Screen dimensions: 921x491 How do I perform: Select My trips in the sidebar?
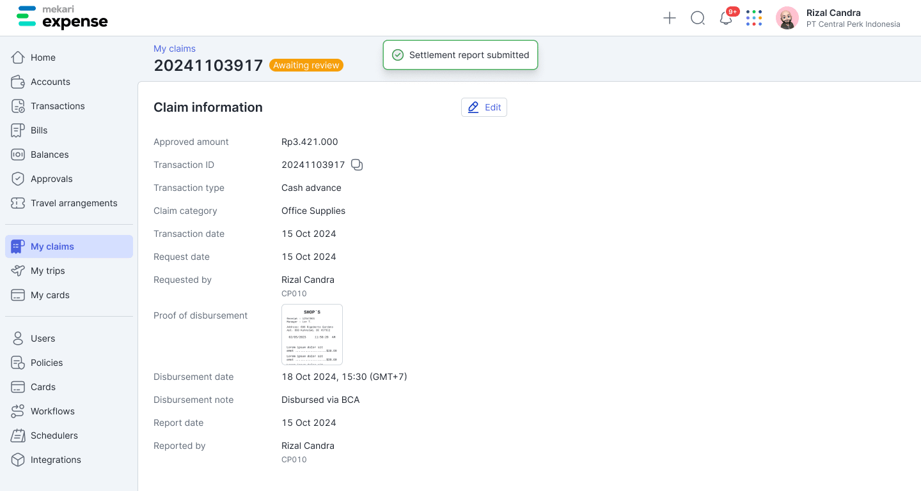click(48, 271)
